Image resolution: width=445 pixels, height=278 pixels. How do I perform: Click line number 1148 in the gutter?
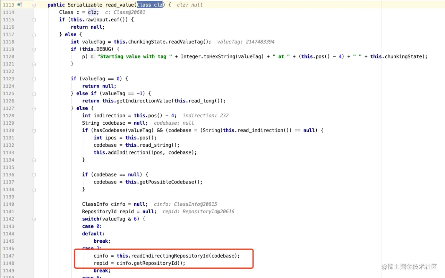point(8,263)
